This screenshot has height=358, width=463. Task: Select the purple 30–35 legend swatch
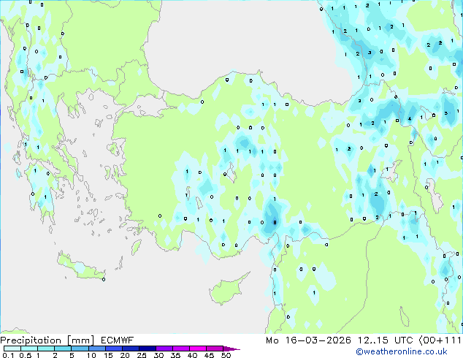[167, 349]
